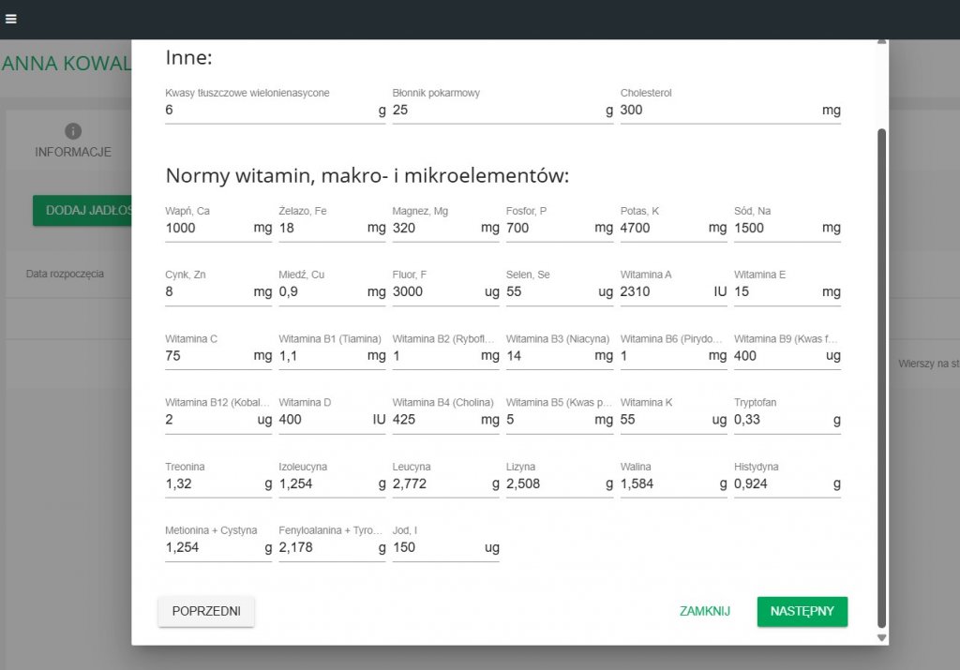Viewport: 960px width, 670px height.
Task: Go back with Poprzedni button
Action: coord(206,611)
